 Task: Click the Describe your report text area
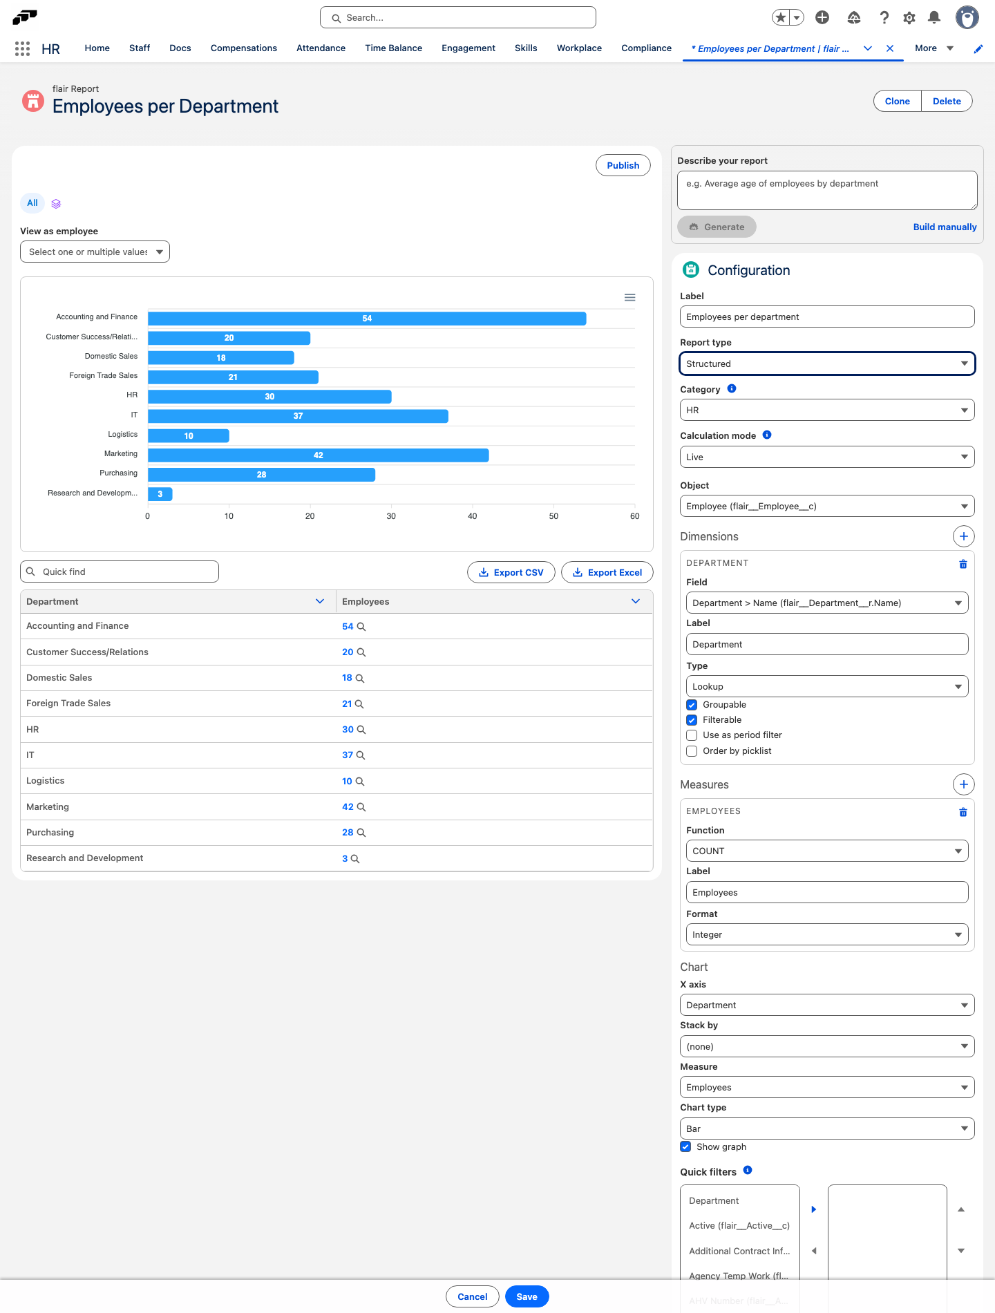click(827, 190)
